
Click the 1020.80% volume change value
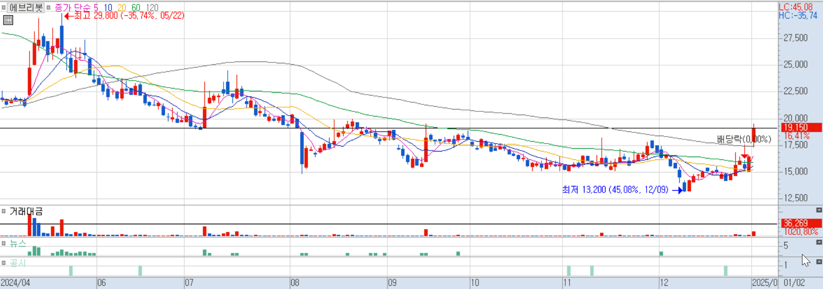(801, 232)
